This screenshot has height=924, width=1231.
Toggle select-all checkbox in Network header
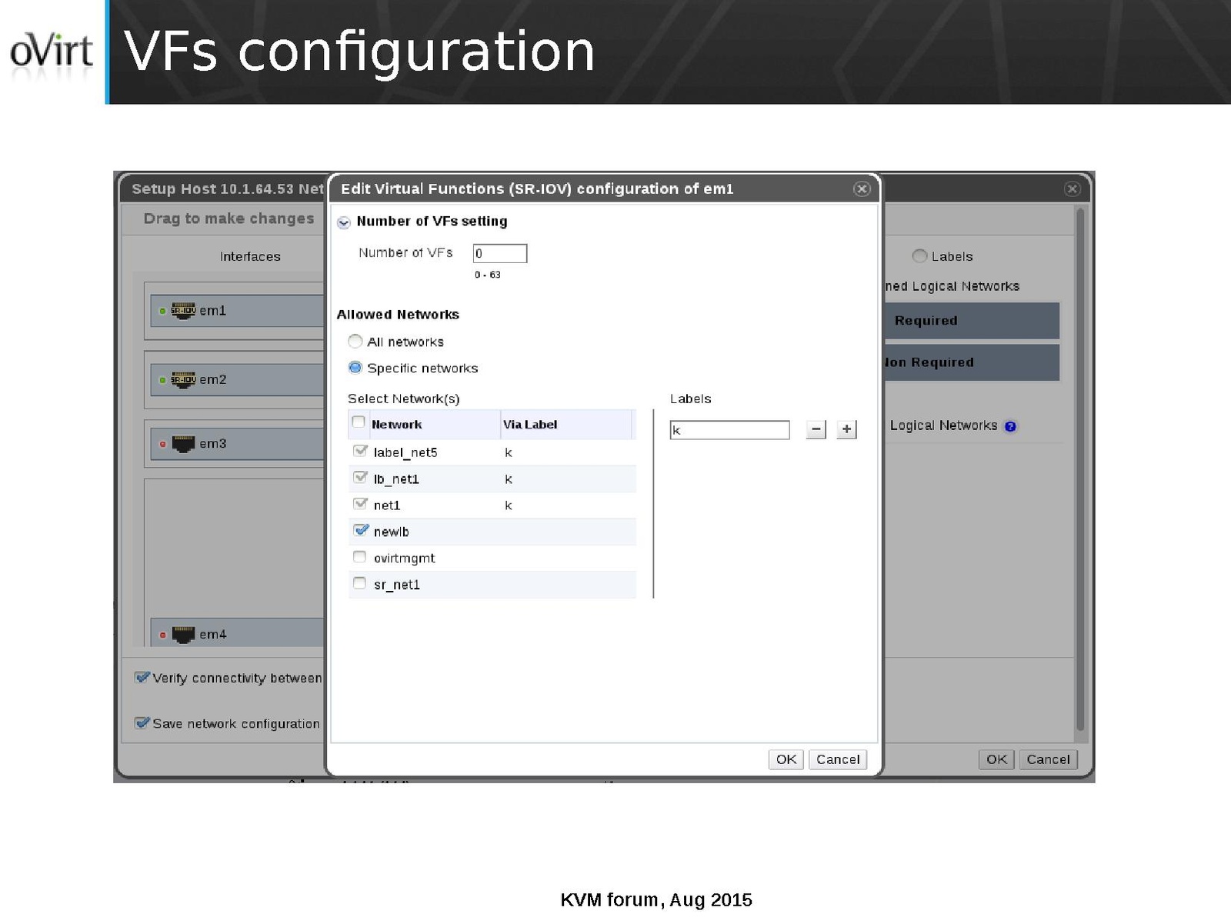click(x=359, y=422)
